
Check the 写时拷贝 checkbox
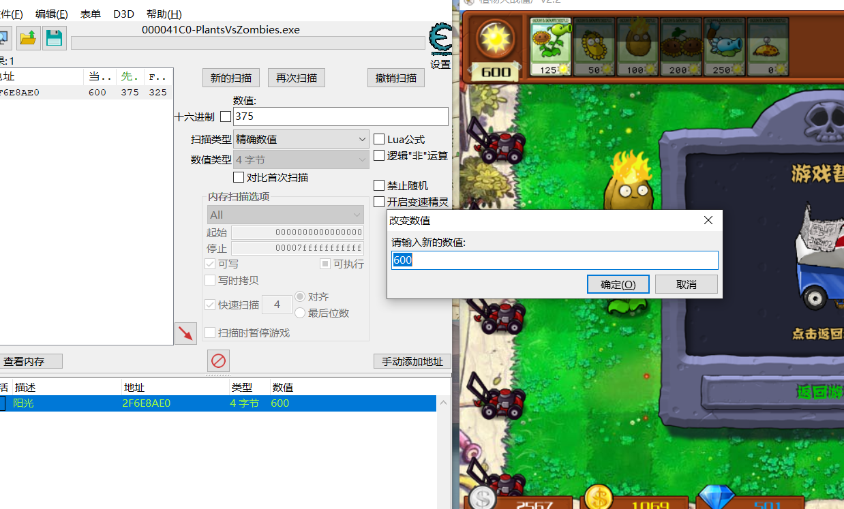pos(211,280)
